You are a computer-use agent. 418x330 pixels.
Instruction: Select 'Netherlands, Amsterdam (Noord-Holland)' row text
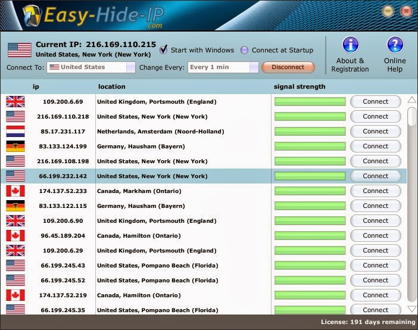point(161,132)
